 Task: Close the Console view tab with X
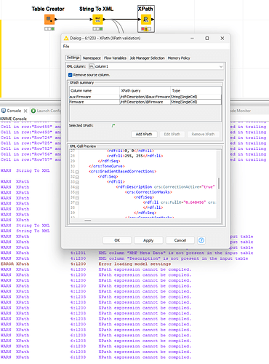click(x=25, y=111)
